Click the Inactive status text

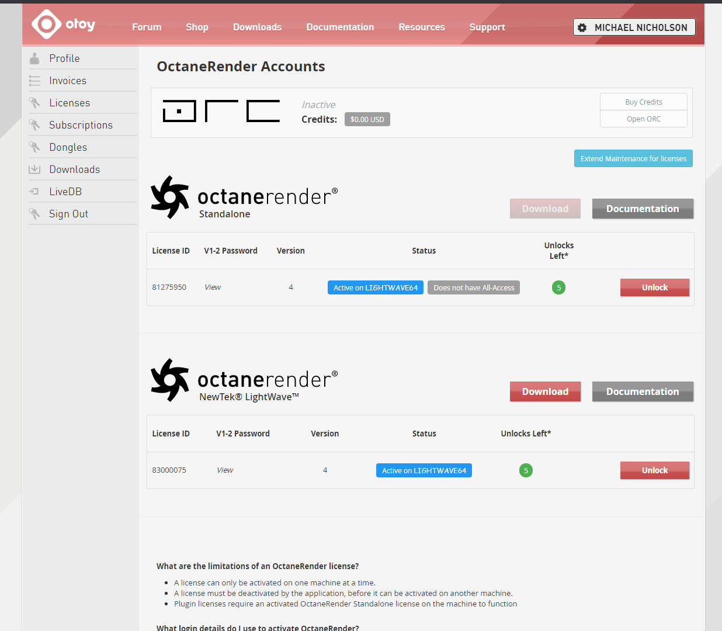point(318,105)
